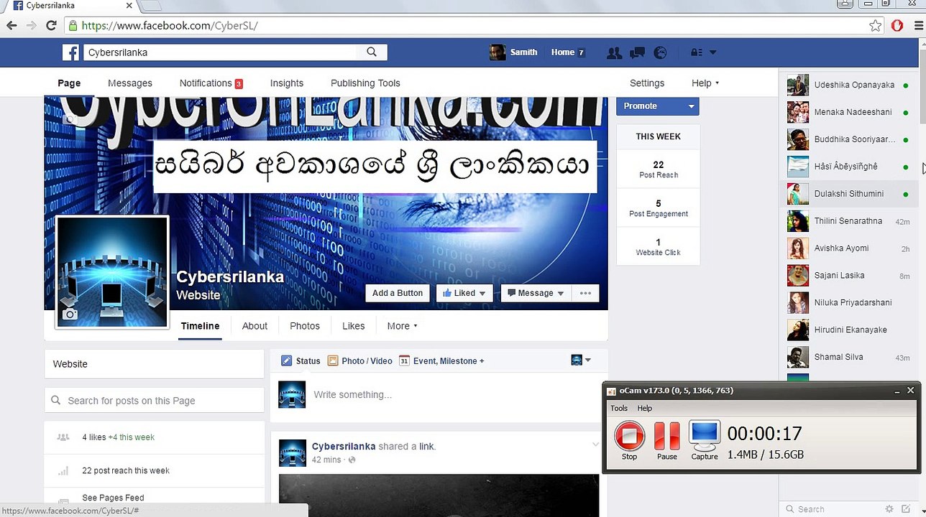
Task: Click Search for posts on this Page
Action: point(155,401)
